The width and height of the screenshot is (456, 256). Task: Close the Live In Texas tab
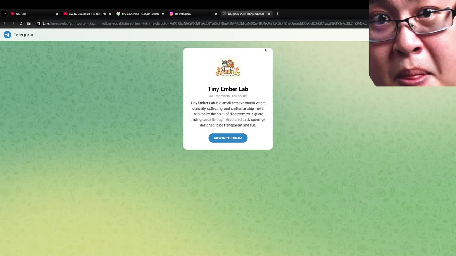tap(110, 14)
